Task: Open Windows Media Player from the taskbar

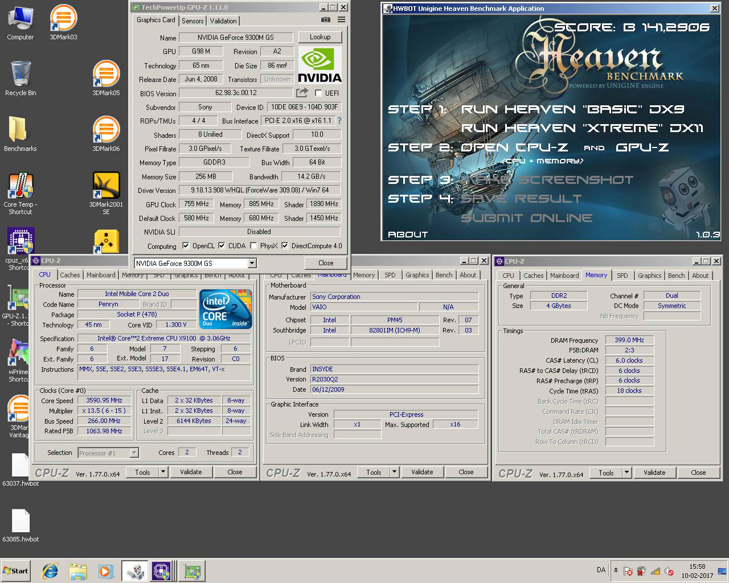Action: pyautogui.click(x=105, y=571)
